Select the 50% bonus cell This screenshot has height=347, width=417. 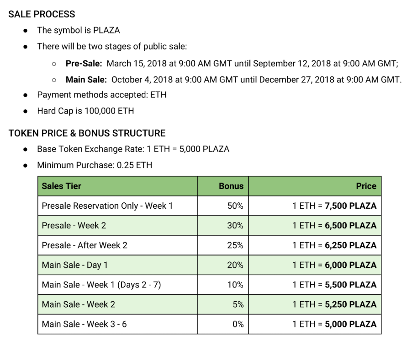[235, 206]
